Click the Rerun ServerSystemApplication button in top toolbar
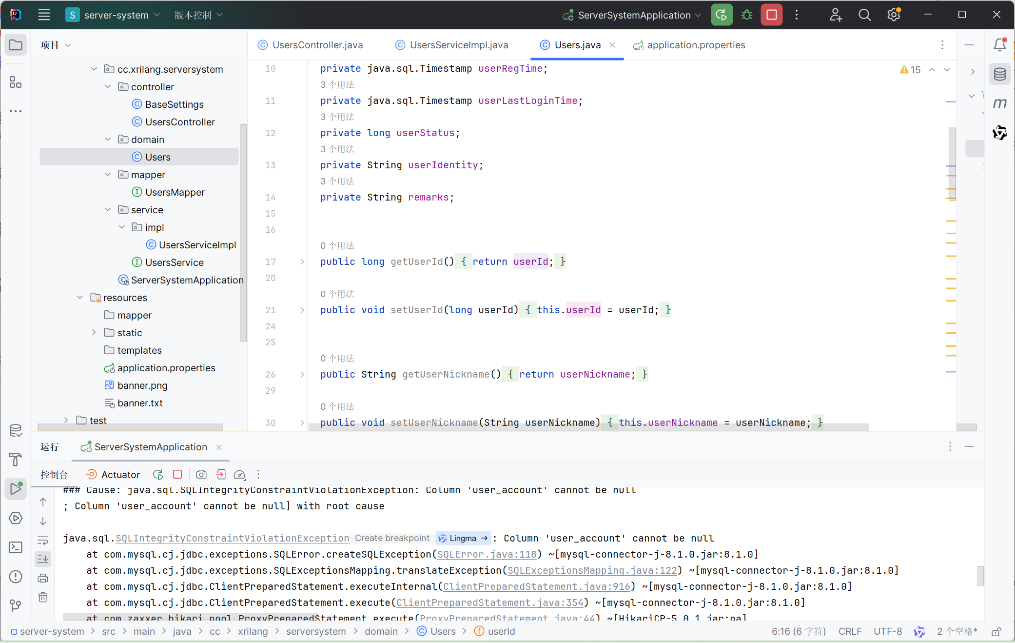The image size is (1015, 643). coord(722,15)
